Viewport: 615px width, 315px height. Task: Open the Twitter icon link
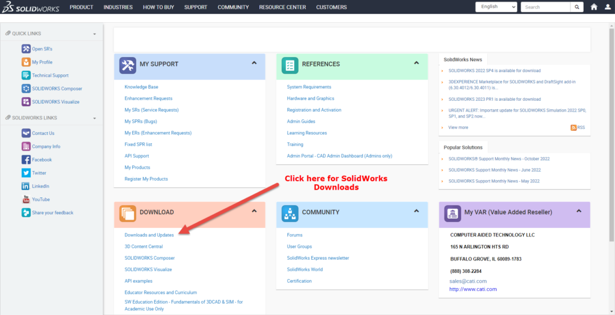[26, 173]
